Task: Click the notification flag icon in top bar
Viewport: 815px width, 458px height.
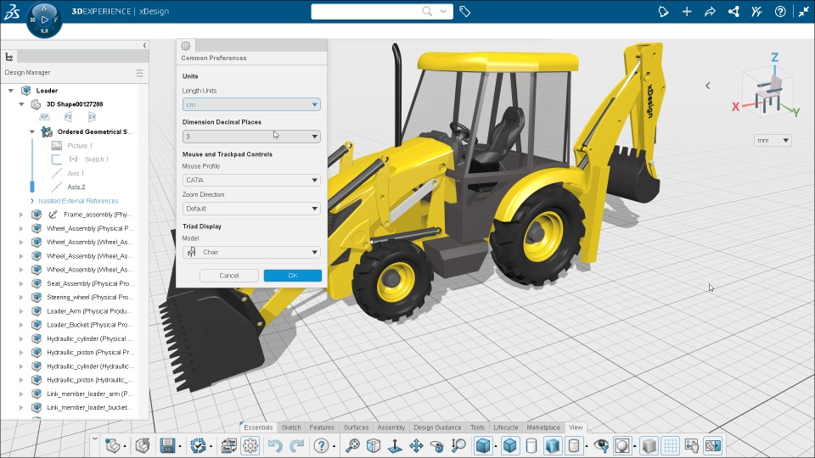Action: [663, 11]
